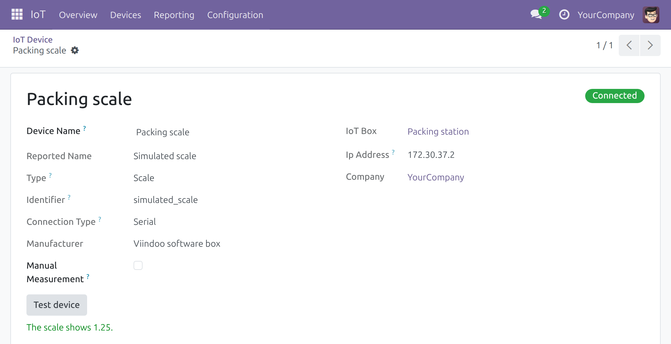Click the 'Simulated scale' reported name value

pos(165,156)
